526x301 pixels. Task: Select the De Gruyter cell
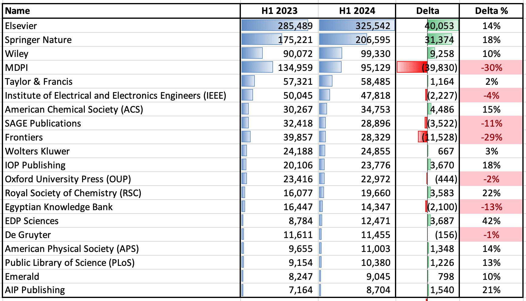tap(121, 235)
